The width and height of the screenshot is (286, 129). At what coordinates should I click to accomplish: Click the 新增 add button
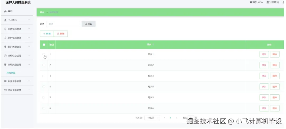tap(47, 34)
